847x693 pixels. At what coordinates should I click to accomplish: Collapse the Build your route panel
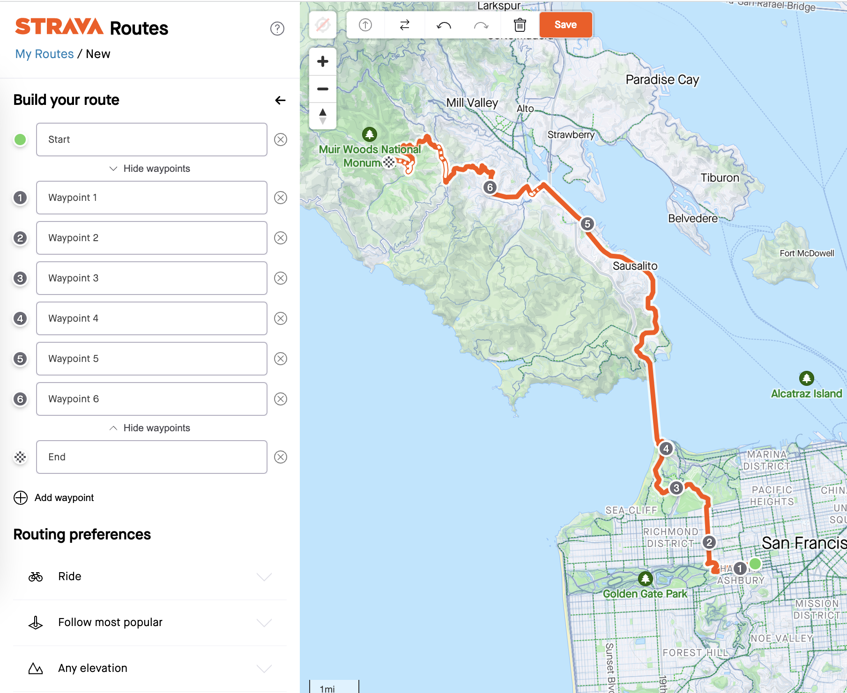[x=280, y=100]
